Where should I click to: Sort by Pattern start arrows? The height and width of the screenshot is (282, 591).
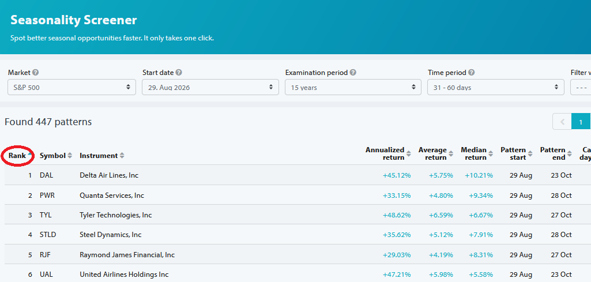[x=530, y=154]
